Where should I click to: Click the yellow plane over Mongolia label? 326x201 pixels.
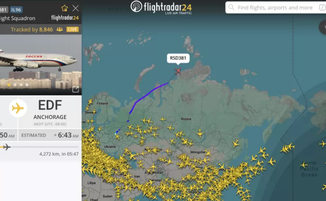[x=208, y=153]
